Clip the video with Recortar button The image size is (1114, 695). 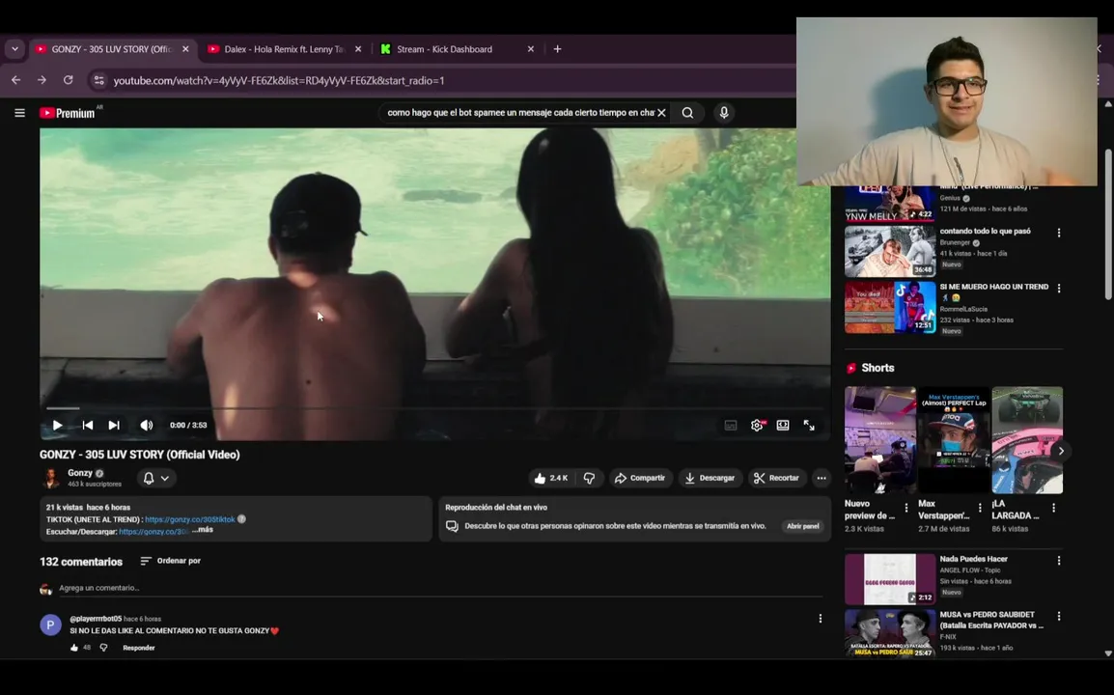click(776, 478)
